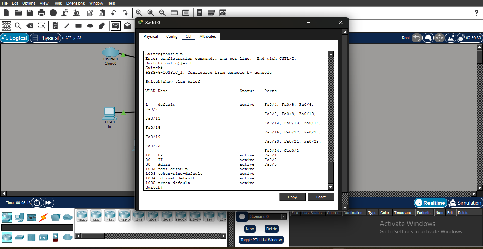Choose the Add Simple PDU closed envelope
This screenshot has height=249, width=483.
[116, 26]
